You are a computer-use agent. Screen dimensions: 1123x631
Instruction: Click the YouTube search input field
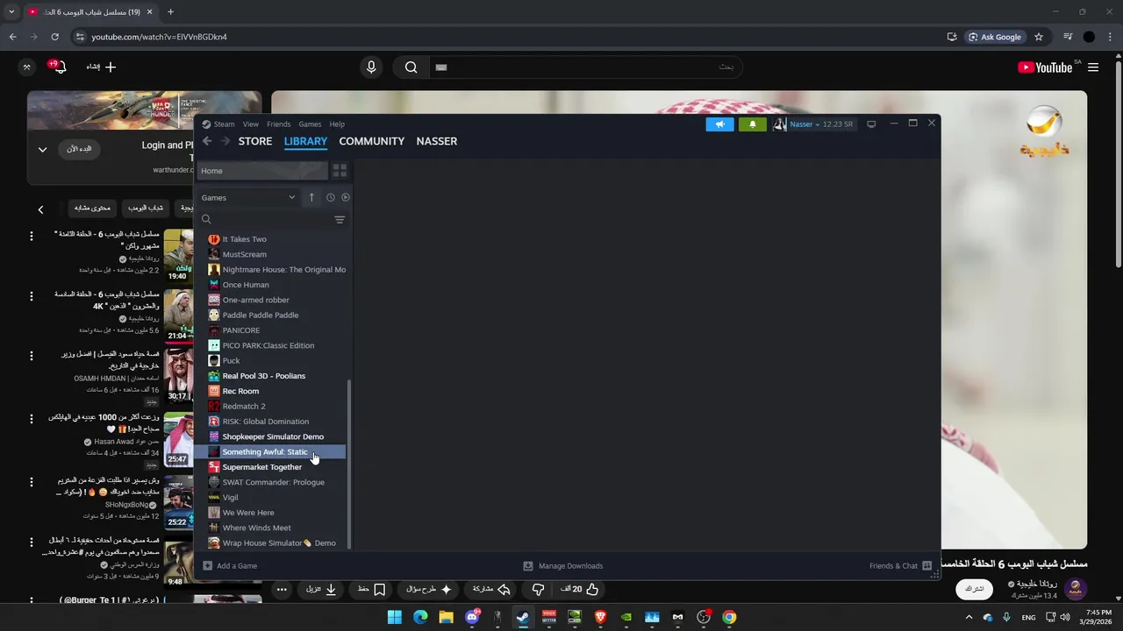(585, 67)
